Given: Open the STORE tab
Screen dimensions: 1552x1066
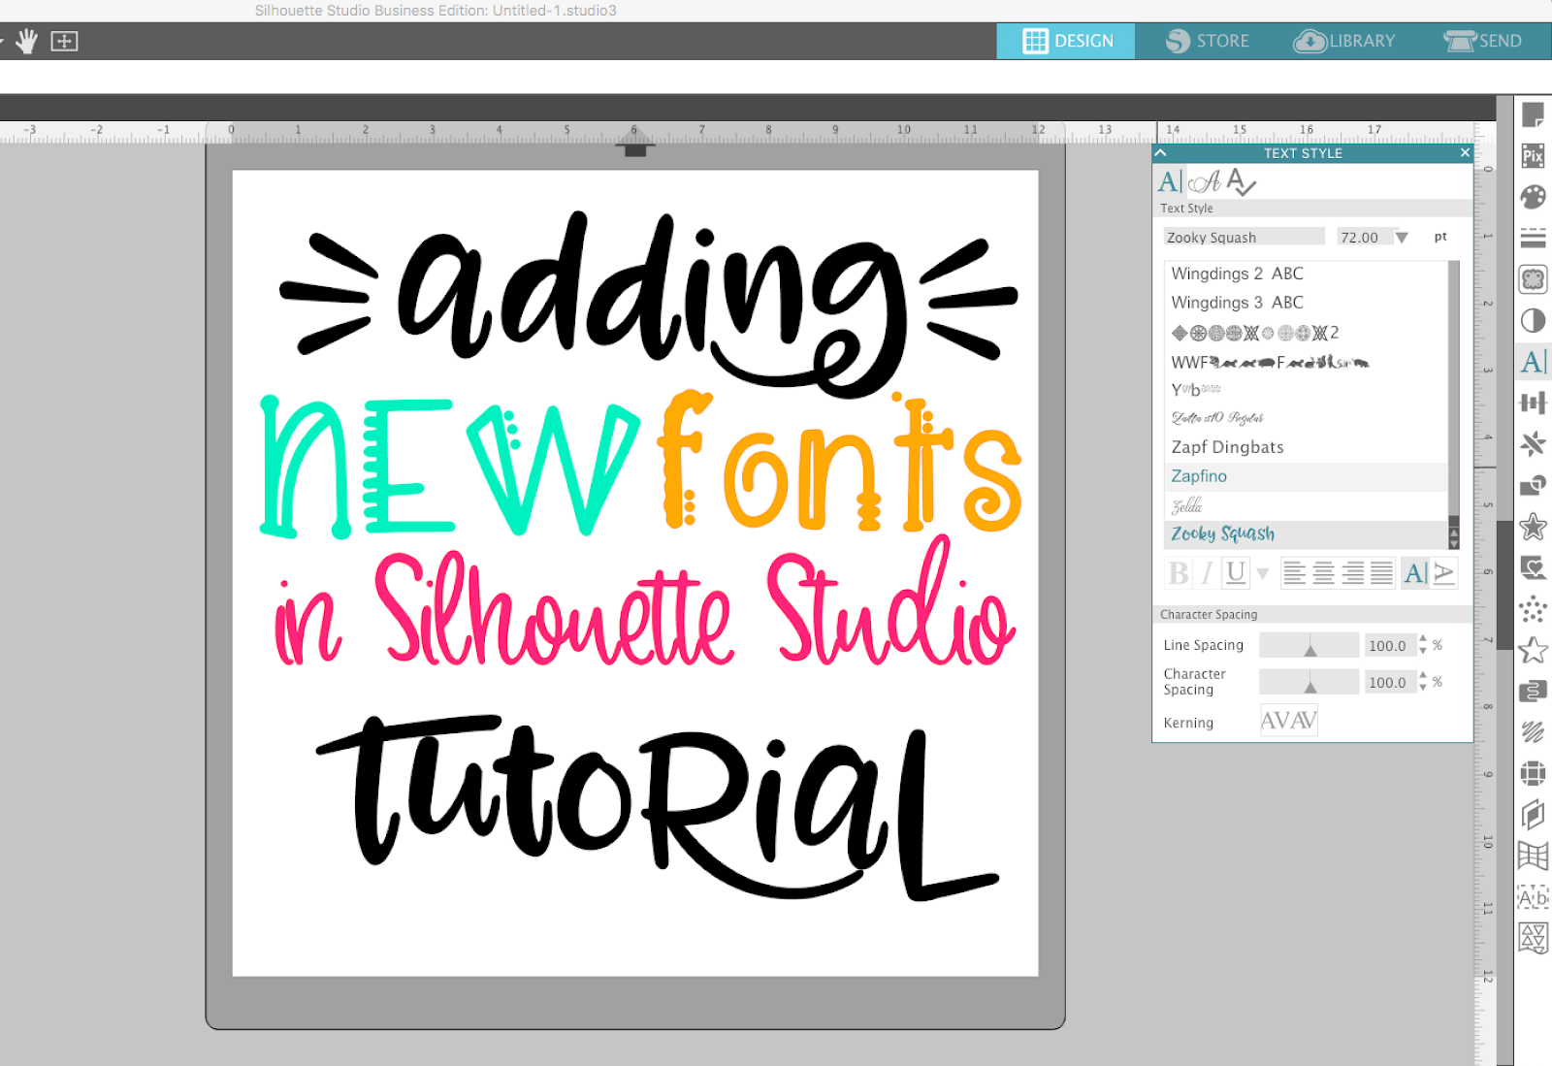Looking at the screenshot, I should point(1207,41).
